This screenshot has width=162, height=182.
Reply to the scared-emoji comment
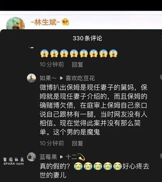(78, 64)
